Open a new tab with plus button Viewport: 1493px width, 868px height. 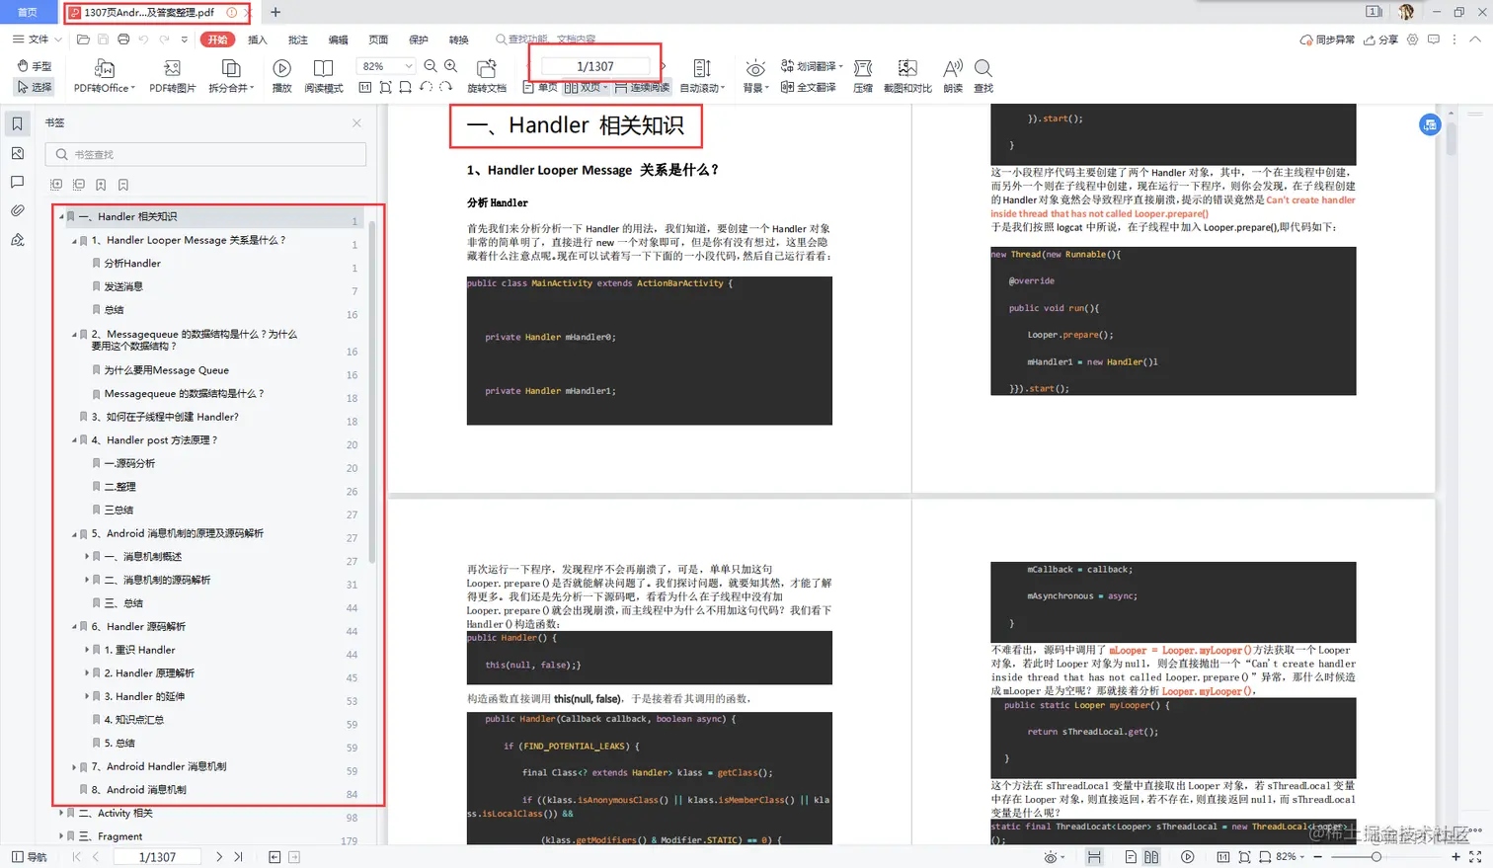coord(275,12)
